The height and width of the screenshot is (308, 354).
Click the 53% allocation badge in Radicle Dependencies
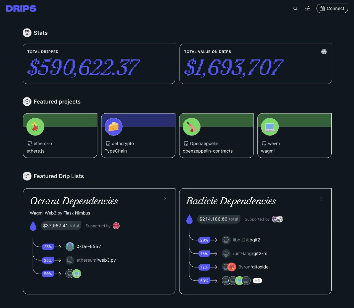[204, 281]
